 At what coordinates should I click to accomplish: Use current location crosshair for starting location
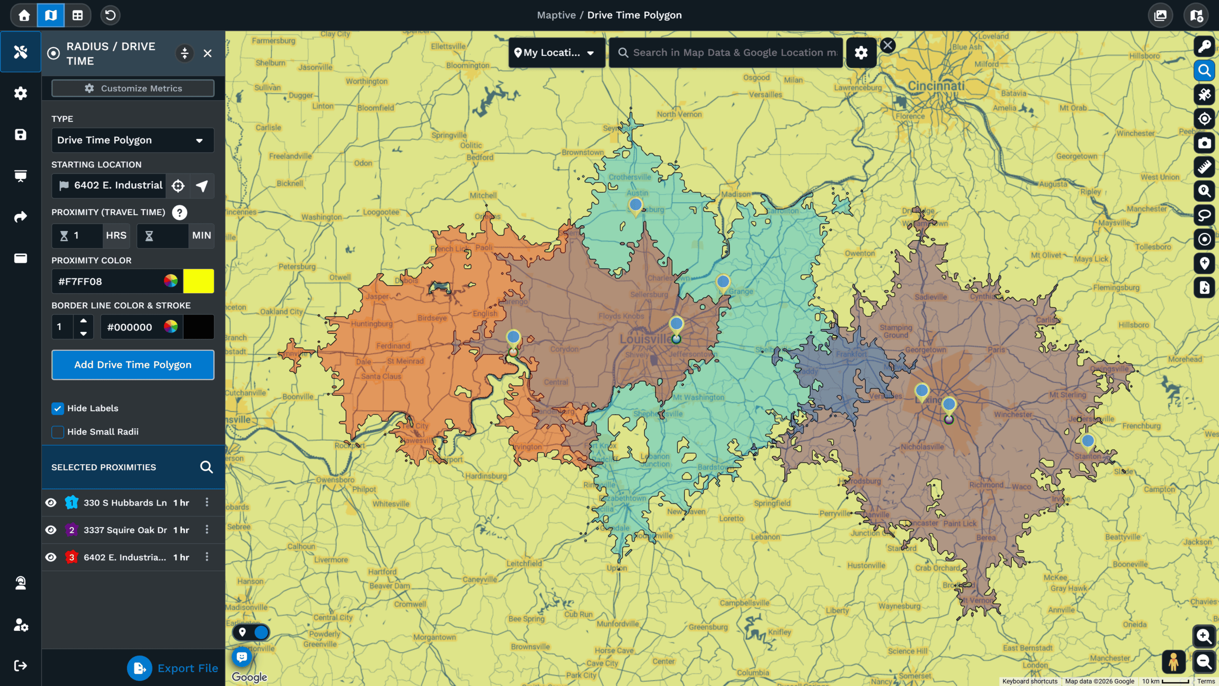pyautogui.click(x=178, y=186)
